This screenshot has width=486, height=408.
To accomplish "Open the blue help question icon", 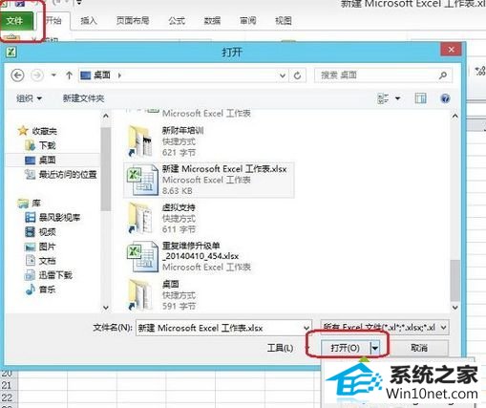I will [445, 98].
